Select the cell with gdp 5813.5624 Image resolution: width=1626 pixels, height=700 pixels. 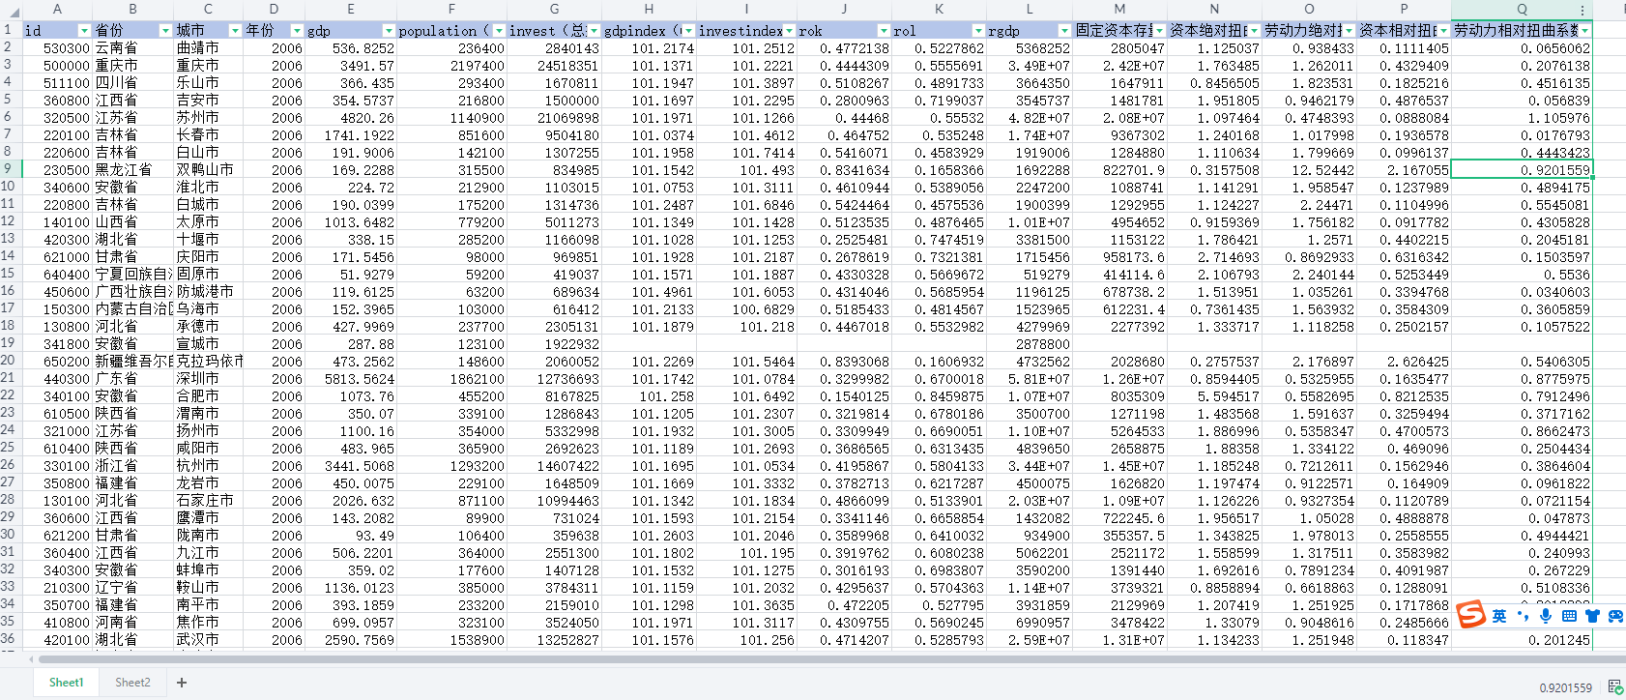(351, 378)
